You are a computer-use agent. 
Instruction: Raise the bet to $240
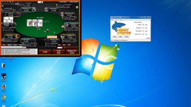coord(72,52)
